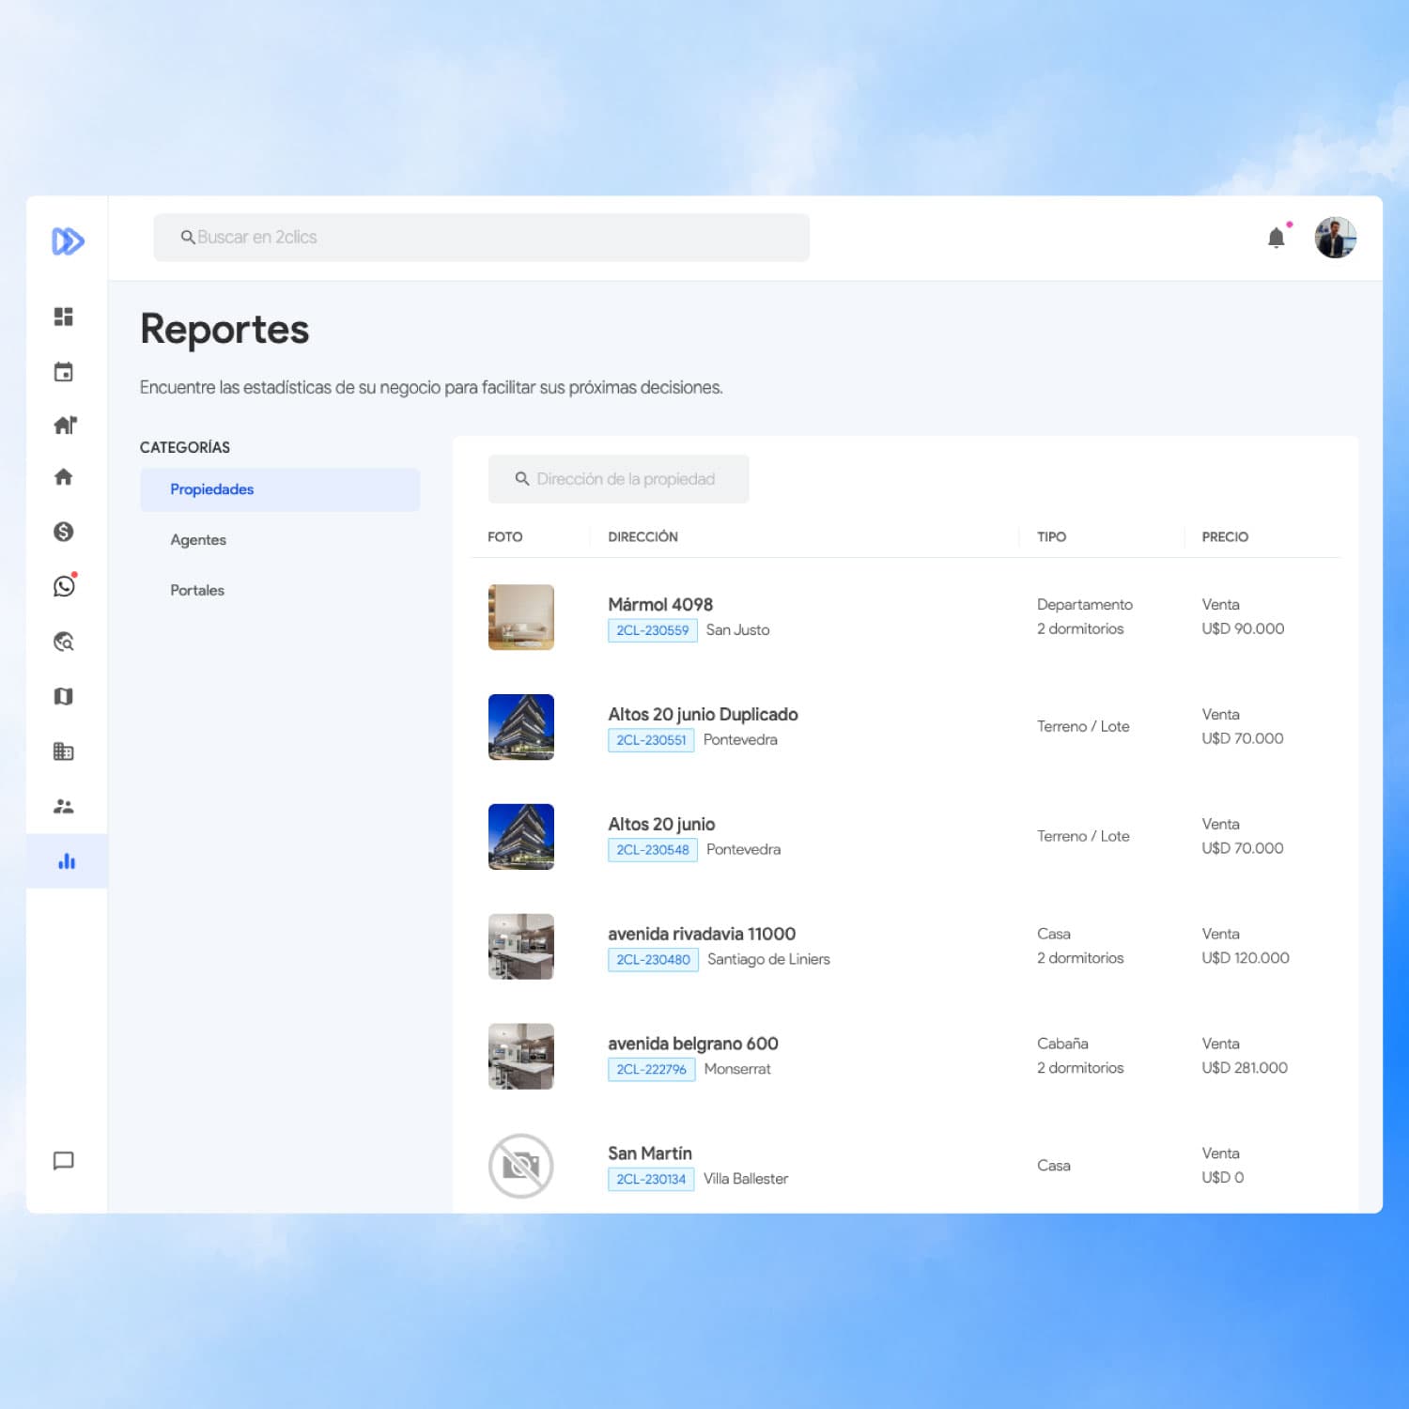Click the globe search icon in sidebar

(x=64, y=642)
